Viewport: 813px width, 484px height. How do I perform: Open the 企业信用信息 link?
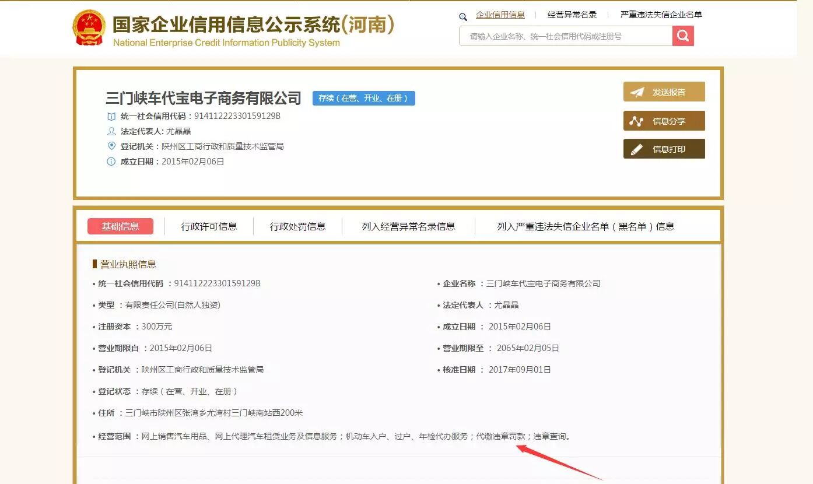pyautogui.click(x=500, y=15)
